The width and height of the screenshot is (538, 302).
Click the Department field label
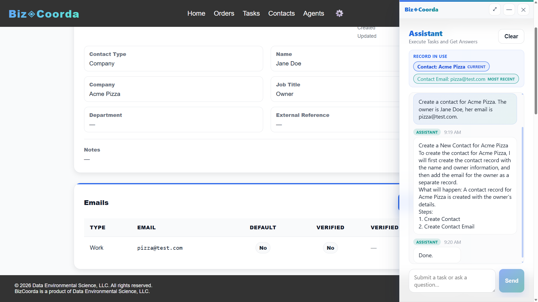[106, 115]
